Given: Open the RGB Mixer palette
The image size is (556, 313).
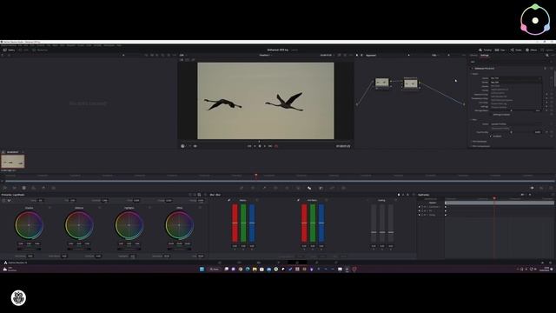Looking at the screenshot, I should click(x=43, y=188).
